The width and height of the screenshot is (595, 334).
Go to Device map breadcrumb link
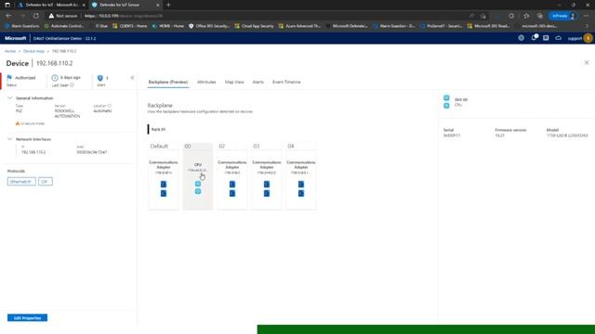pyautogui.click(x=33, y=51)
